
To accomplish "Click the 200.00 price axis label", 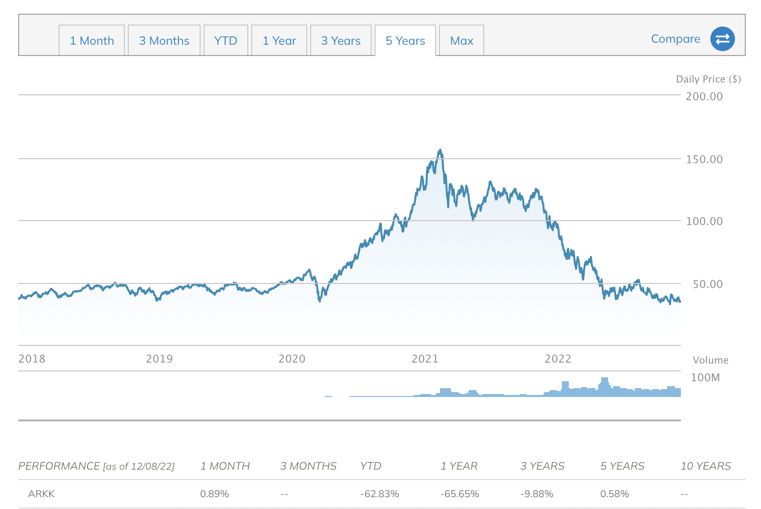I will tap(704, 96).
